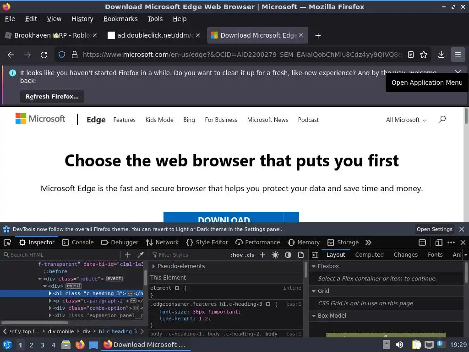Screen dimensions: 469x352
Task: Click the Microsoft logo
Action: click(x=40, y=119)
